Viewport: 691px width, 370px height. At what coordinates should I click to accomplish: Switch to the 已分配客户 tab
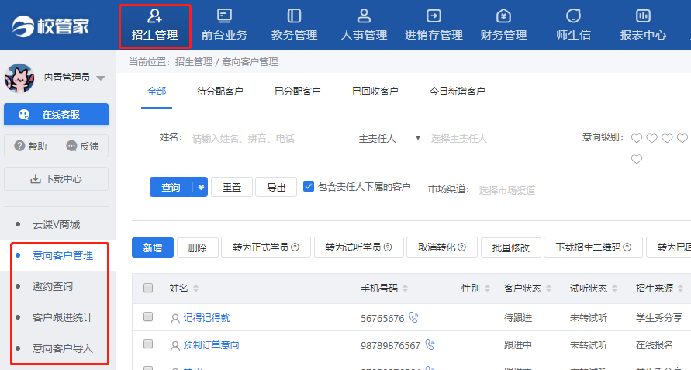pyautogui.click(x=298, y=92)
